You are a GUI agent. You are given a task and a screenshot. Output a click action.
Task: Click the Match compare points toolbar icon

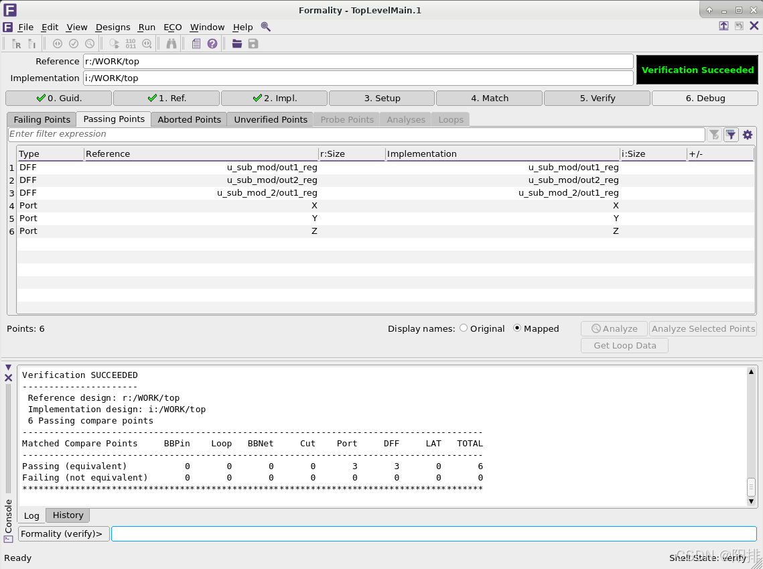pyautogui.click(x=58, y=44)
